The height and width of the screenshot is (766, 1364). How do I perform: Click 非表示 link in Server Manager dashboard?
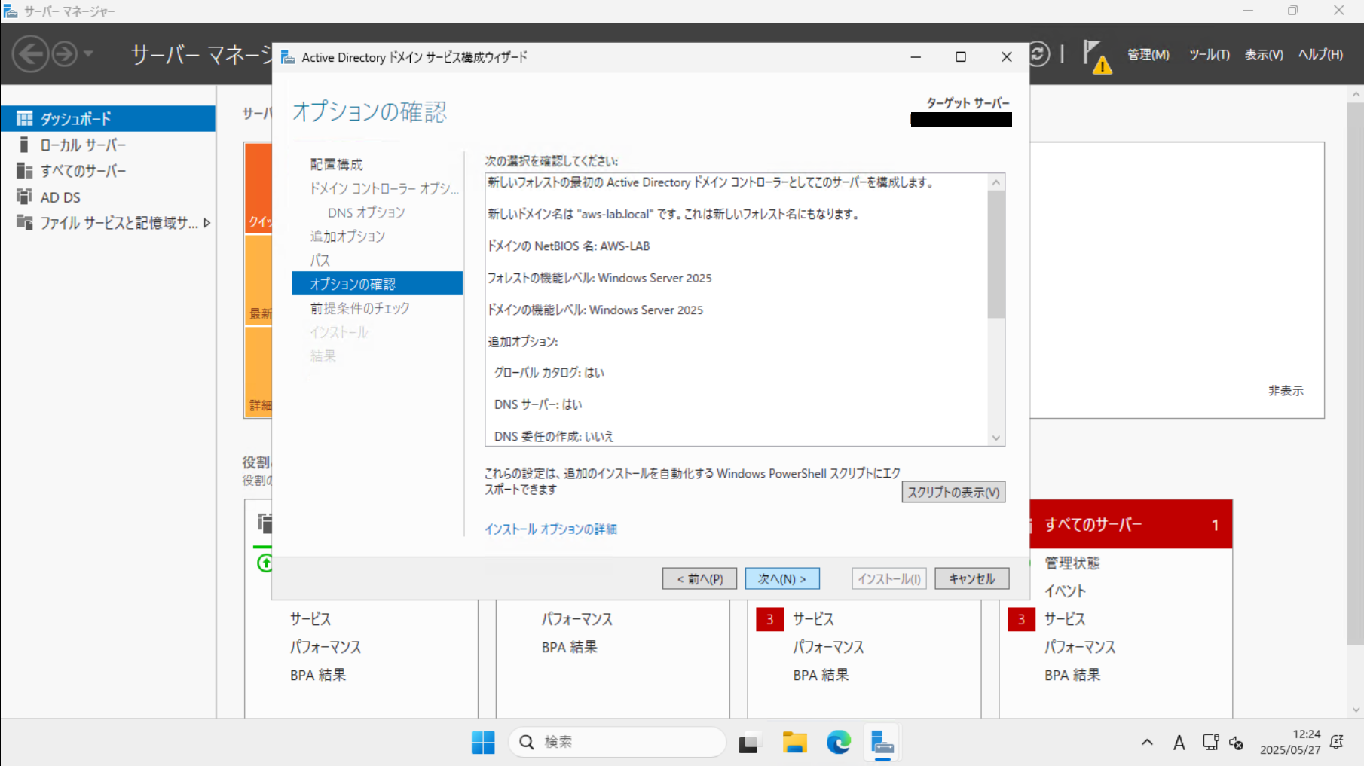tap(1286, 390)
